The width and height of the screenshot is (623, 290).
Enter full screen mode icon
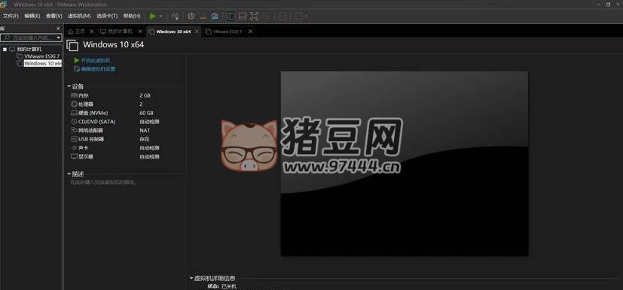(255, 17)
